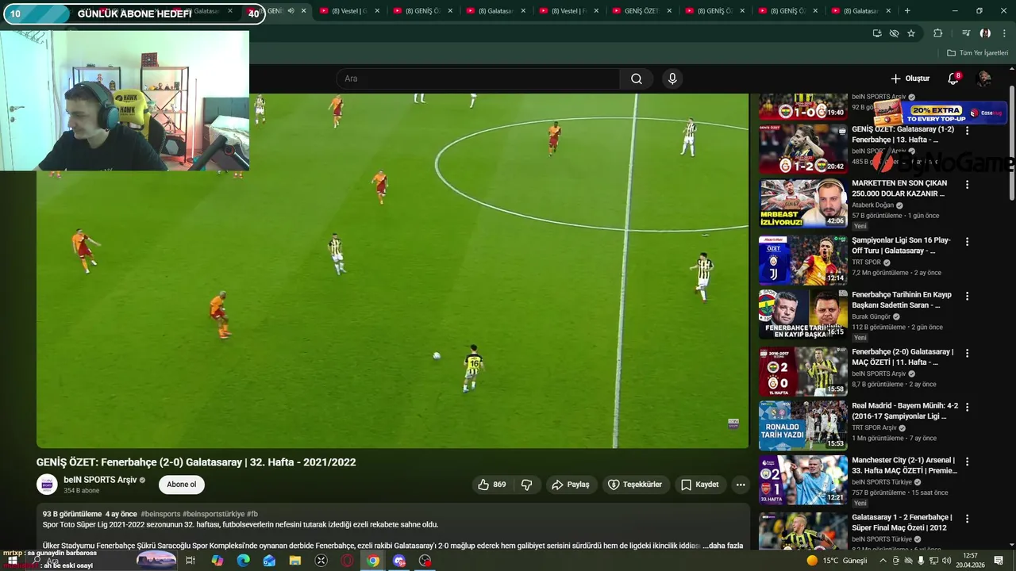Click the Teşekkürler thanks button
This screenshot has width=1016, height=571.
click(635, 485)
